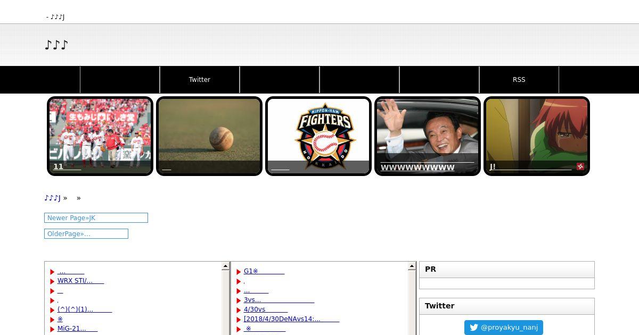Open the 3vs… article link

pos(279,300)
